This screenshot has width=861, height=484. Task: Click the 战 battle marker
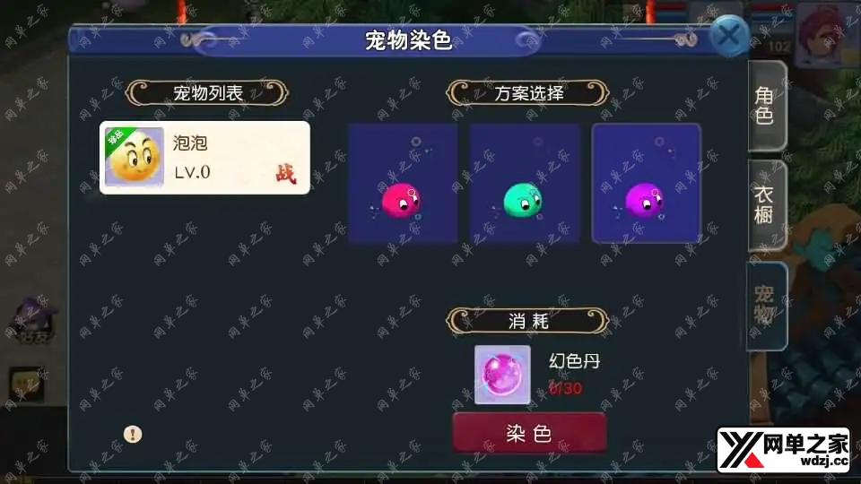pos(285,174)
